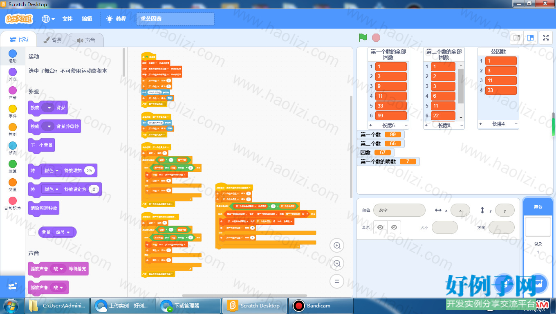Click scroll-down arrow of 第二个数的全部因数 list

461,117
